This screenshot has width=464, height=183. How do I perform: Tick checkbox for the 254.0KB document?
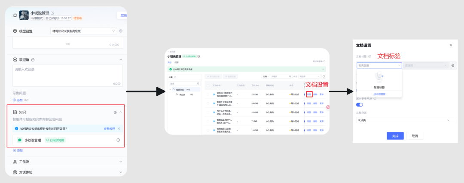[x=208, y=95]
